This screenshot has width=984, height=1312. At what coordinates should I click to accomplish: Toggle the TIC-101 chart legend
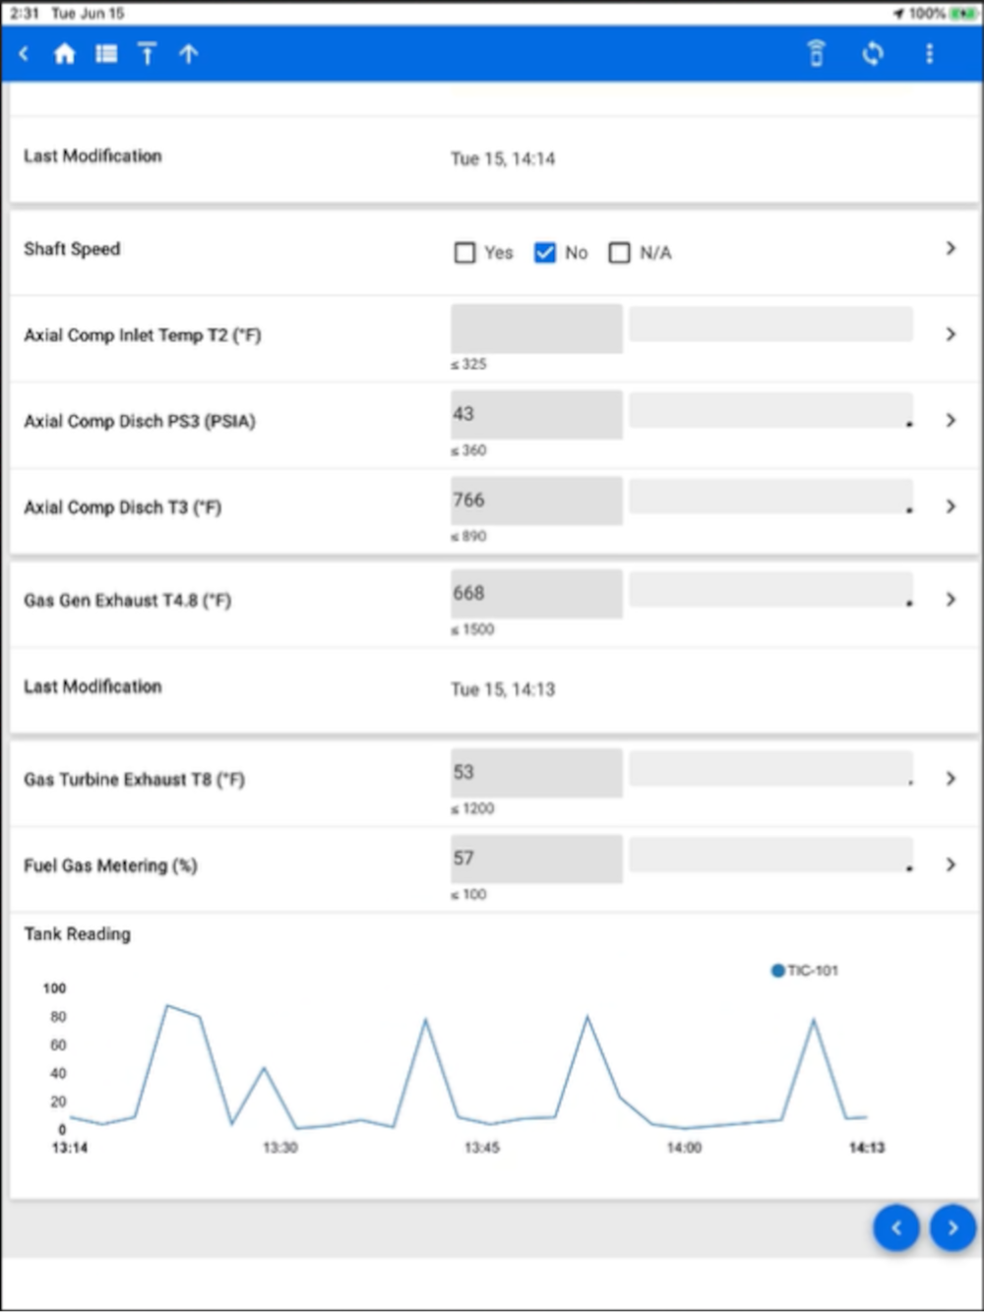(804, 971)
